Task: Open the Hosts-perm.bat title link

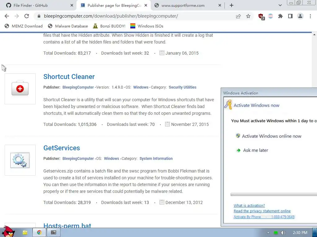Action: 67,225
